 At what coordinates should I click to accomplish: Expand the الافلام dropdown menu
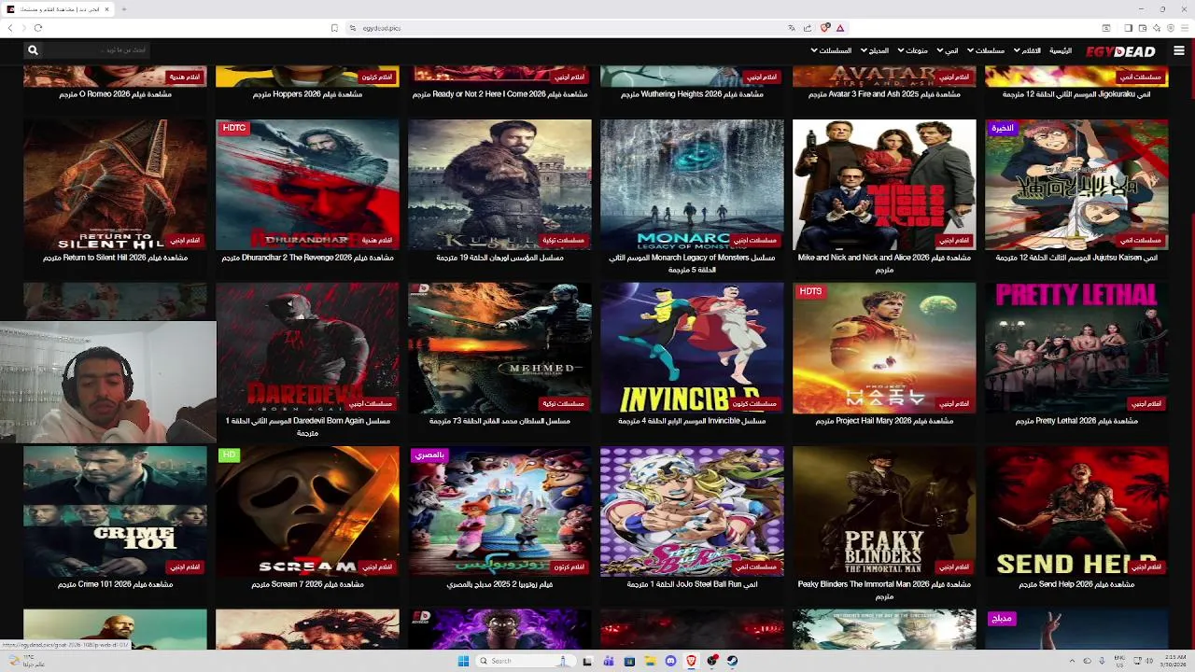1027,50
